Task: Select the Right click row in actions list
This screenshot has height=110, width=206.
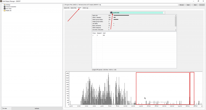Action: click(x=133, y=15)
